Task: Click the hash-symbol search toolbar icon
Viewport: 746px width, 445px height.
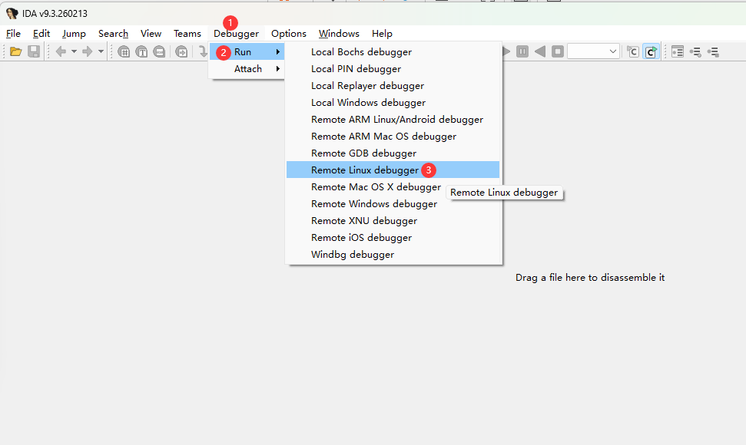Action: [124, 51]
